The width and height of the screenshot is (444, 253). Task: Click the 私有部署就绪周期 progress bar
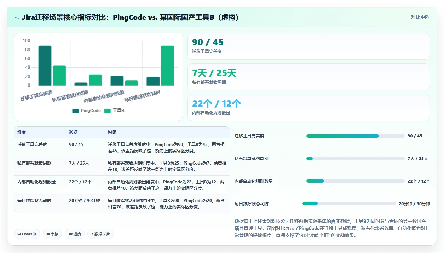(355, 159)
